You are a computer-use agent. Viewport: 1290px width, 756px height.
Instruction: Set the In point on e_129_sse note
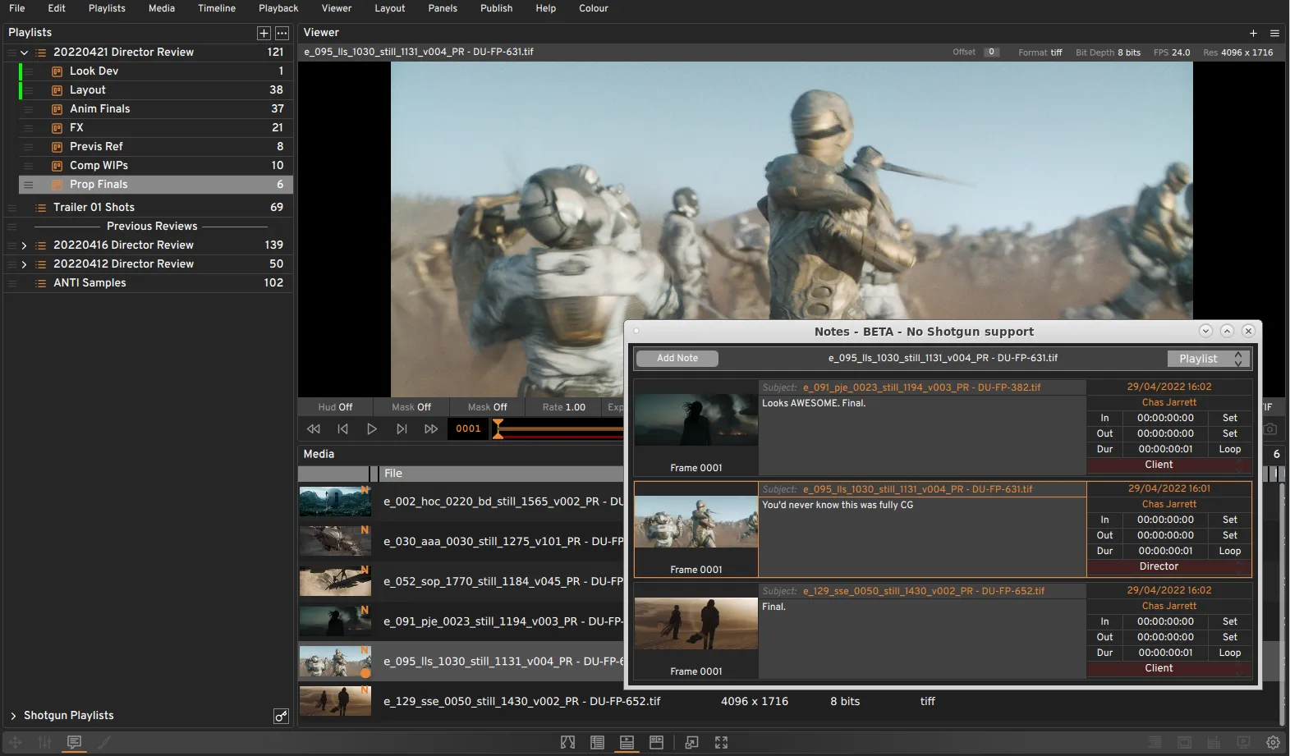point(1229,621)
